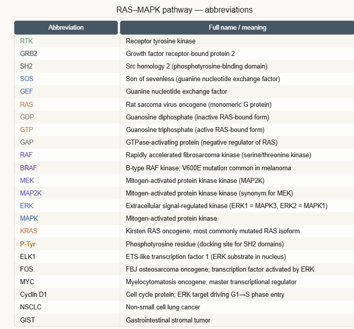Click the Full name / meaning column header
This screenshot has width=354, height=329.
237,27
